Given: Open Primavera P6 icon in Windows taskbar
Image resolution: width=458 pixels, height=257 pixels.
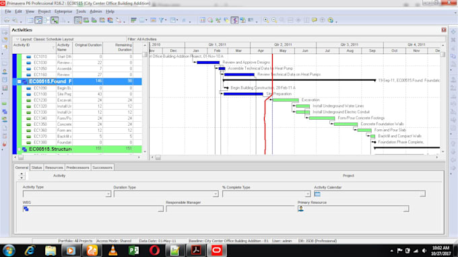Looking at the screenshot, I should pos(216,250).
